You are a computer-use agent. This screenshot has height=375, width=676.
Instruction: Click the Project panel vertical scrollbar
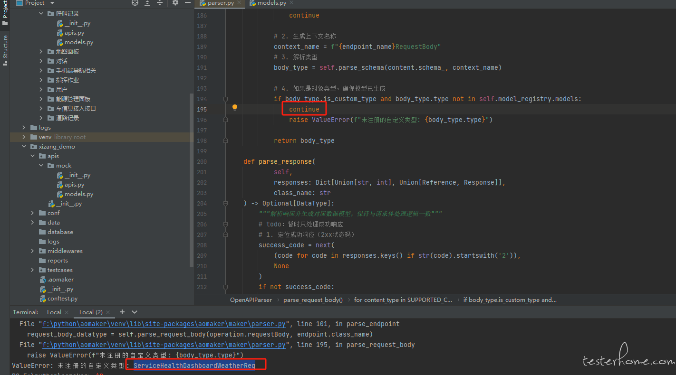[192, 180]
